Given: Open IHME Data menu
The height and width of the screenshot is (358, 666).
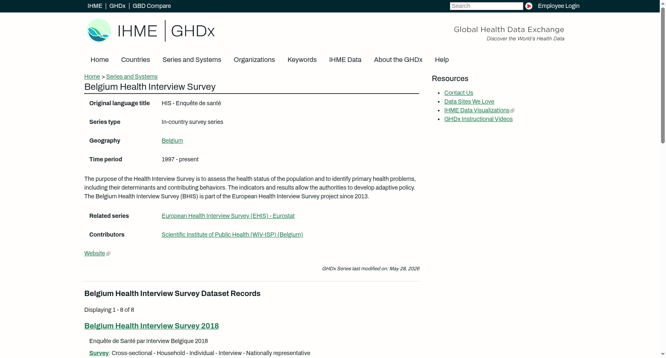Looking at the screenshot, I should (x=345, y=60).
